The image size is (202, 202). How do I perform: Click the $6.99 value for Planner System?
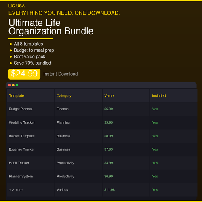tap(109, 177)
